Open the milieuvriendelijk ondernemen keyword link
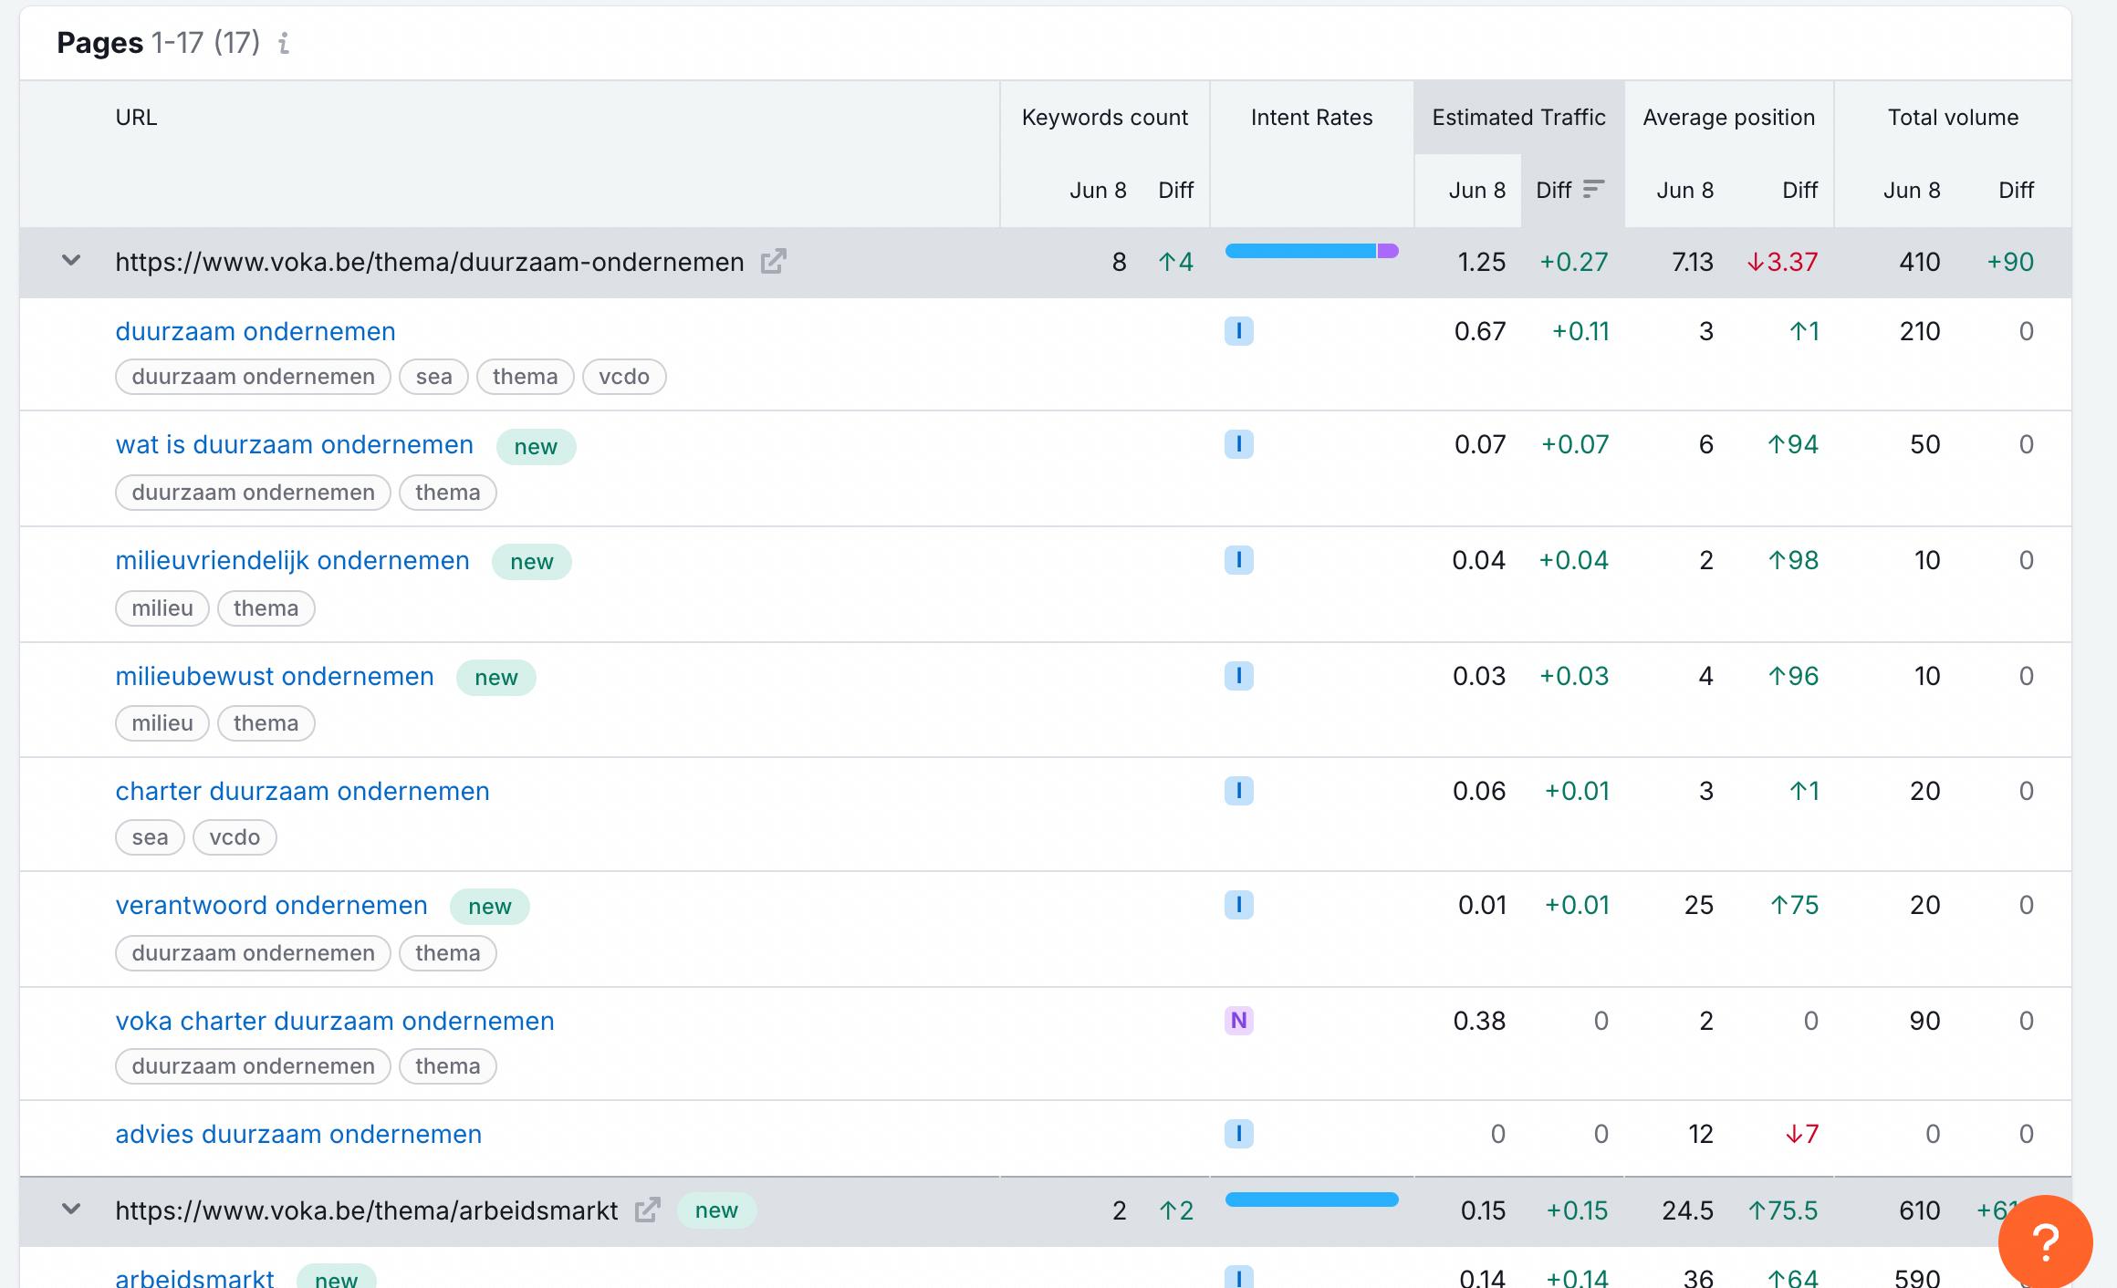Image resolution: width=2117 pixels, height=1288 pixels. (x=292, y=560)
